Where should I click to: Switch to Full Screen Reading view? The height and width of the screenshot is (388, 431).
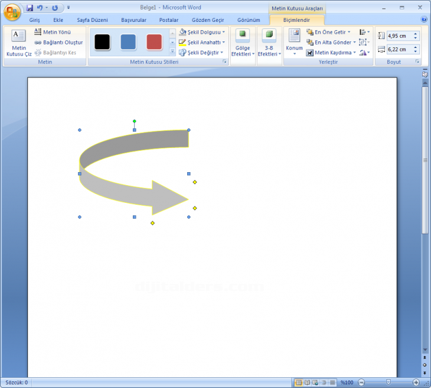pyautogui.click(x=307, y=382)
